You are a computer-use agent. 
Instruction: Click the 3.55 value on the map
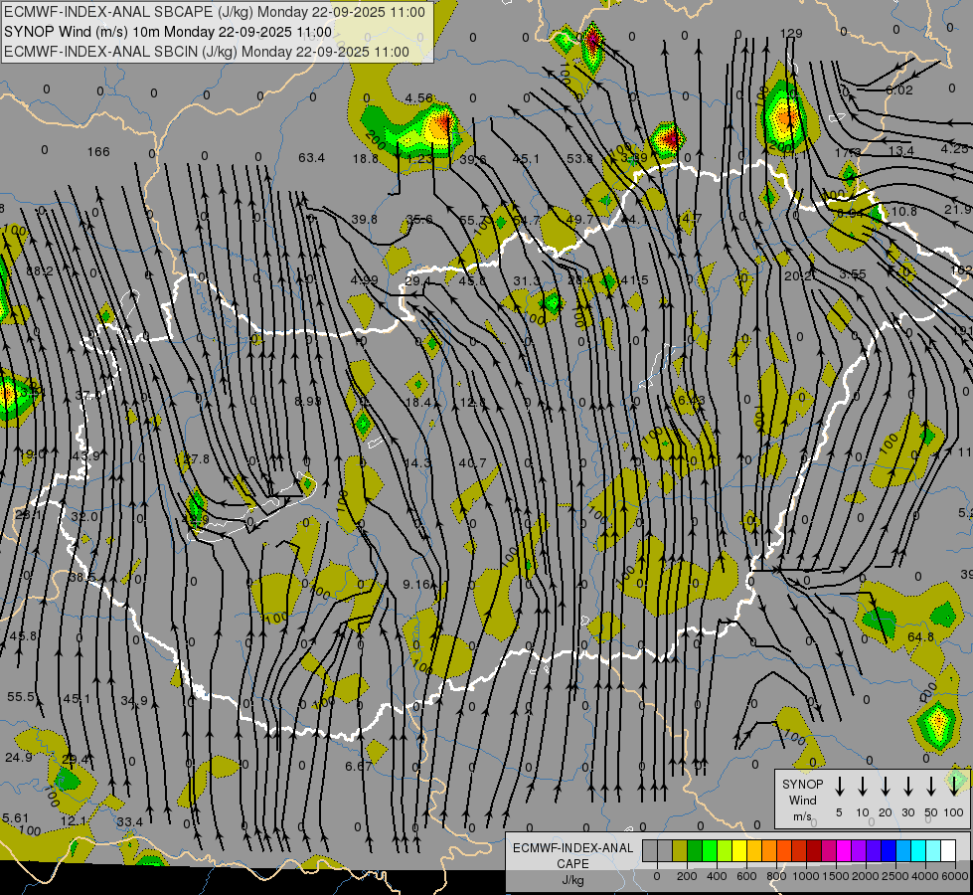(853, 273)
